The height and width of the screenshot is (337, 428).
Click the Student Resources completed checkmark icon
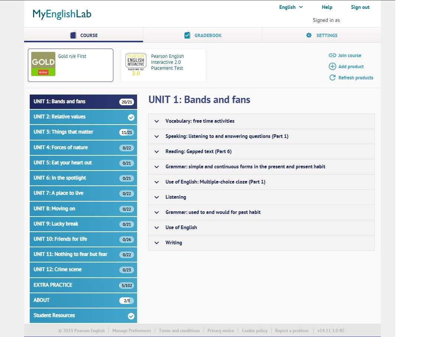click(x=131, y=316)
